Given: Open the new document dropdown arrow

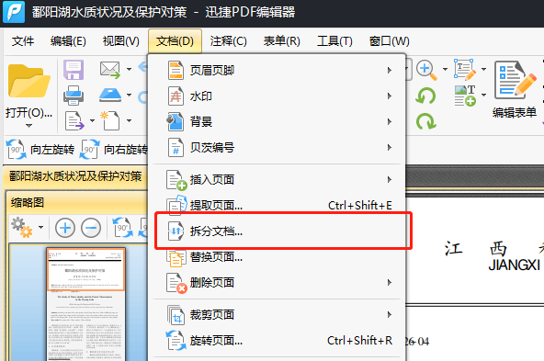Looking at the screenshot, I should coord(129,120).
